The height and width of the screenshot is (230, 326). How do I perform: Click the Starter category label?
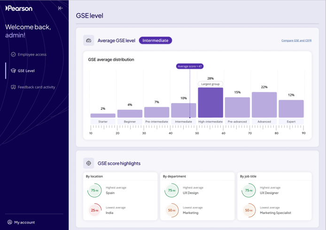[x=103, y=121]
